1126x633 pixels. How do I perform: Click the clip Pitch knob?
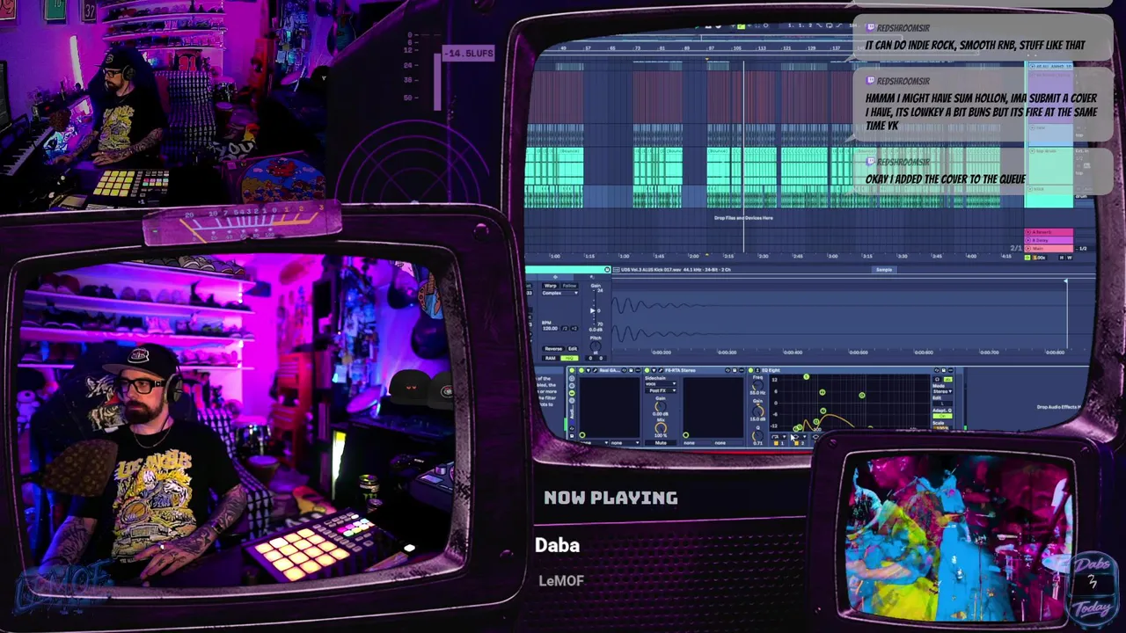[596, 346]
